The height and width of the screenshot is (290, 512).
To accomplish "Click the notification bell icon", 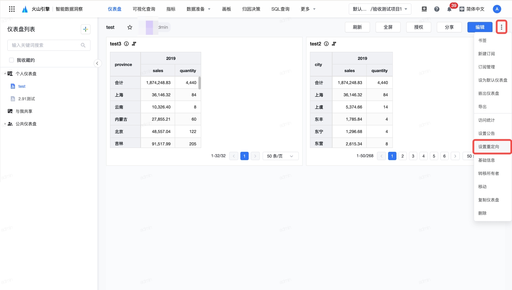I will pyautogui.click(x=449, y=9).
